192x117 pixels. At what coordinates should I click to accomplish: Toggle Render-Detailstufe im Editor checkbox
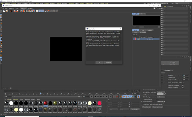tap(183, 83)
